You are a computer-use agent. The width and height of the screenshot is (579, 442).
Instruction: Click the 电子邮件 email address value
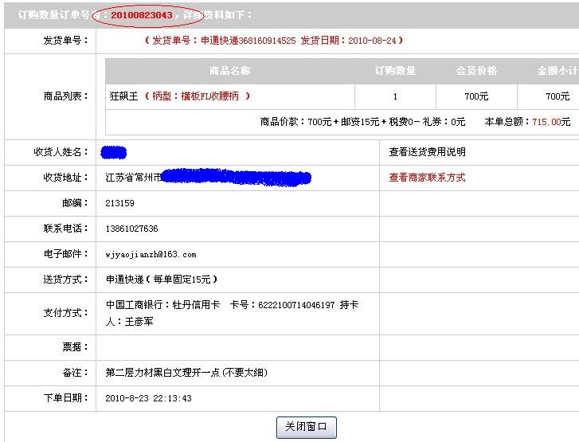[151, 255]
